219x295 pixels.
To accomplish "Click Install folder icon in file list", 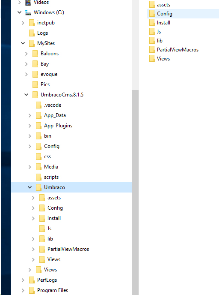I will [152, 23].
